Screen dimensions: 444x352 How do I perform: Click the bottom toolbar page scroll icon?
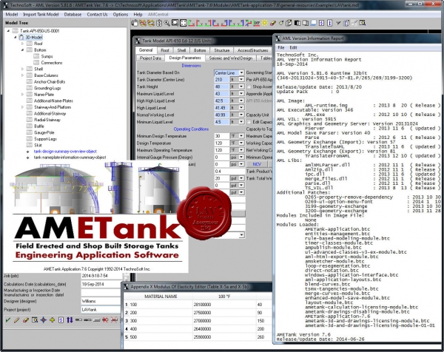click(61, 319)
